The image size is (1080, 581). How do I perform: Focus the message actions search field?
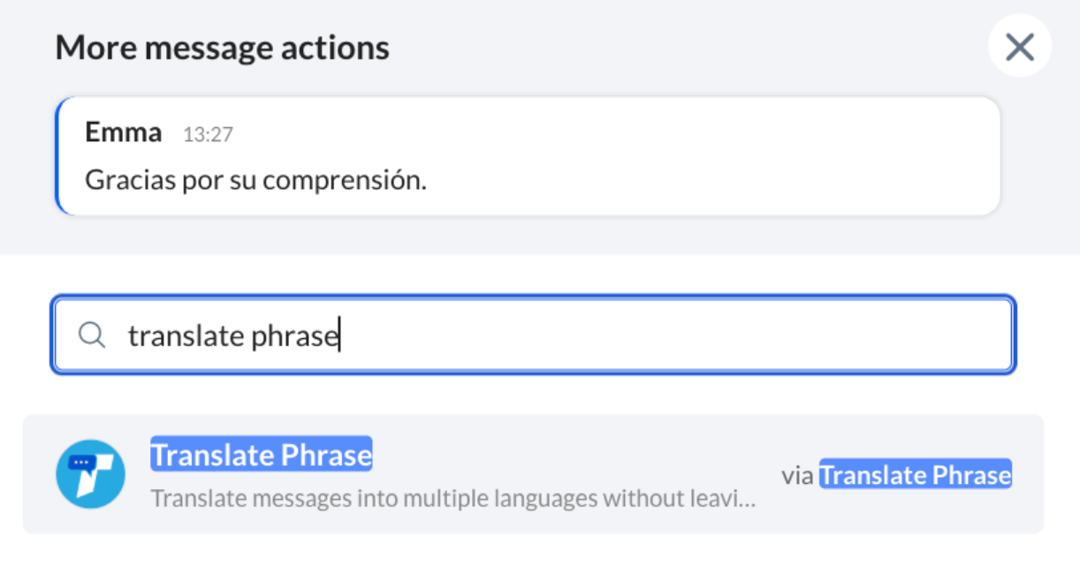[533, 335]
